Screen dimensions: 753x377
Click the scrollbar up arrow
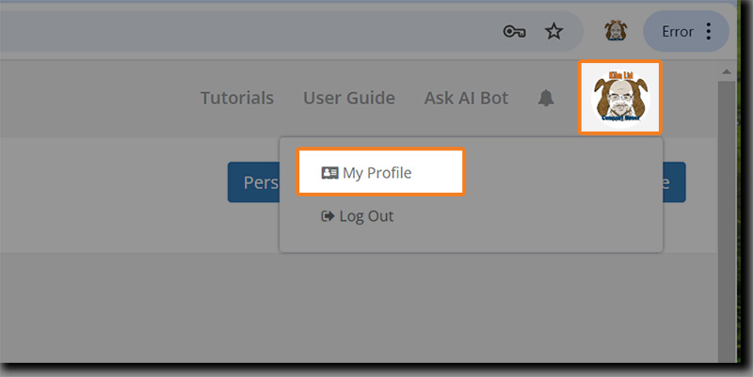click(726, 71)
